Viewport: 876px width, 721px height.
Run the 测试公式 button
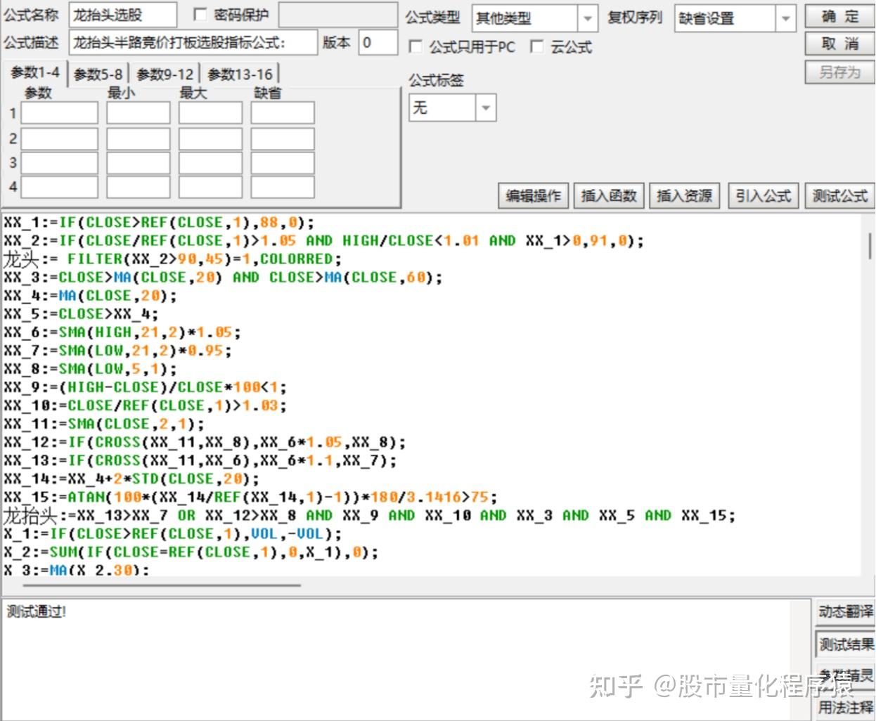coord(839,196)
